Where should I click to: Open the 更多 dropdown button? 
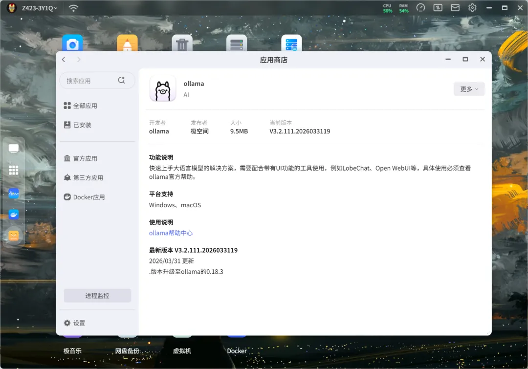469,89
